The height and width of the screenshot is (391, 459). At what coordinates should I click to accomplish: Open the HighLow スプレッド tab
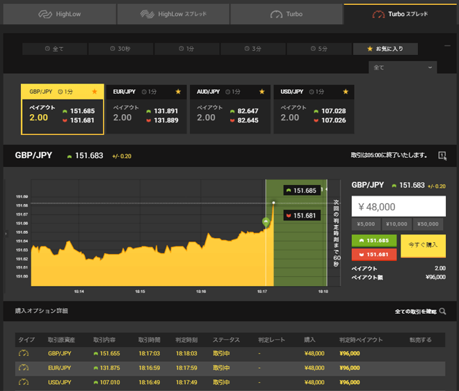click(173, 14)
